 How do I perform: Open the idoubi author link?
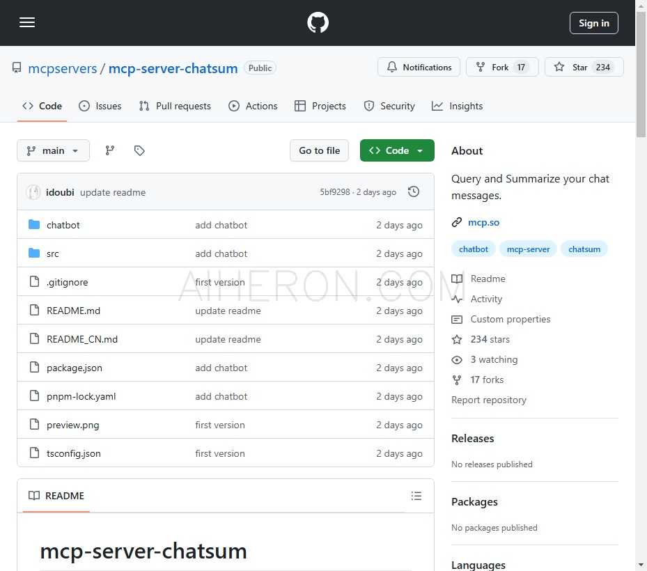pyautogui.click(x=60, y=192)
